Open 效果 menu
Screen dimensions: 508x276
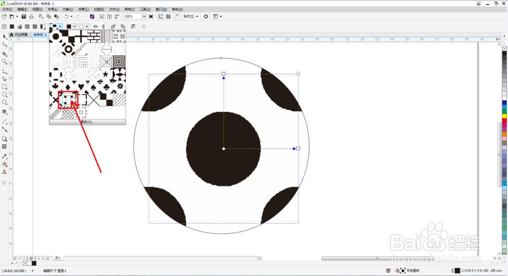pyautogui.click(x=83, y=10)
